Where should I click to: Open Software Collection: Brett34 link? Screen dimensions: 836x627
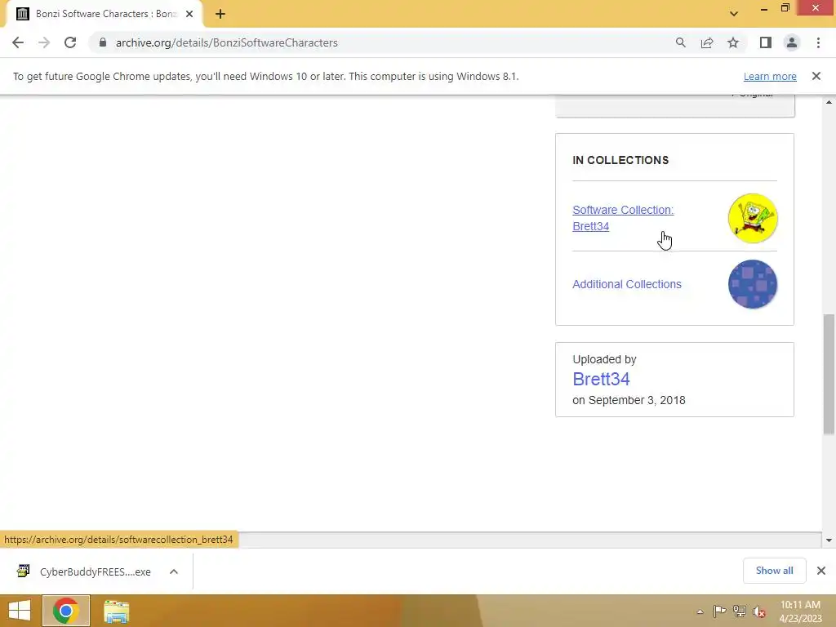(x=623, y=217)
